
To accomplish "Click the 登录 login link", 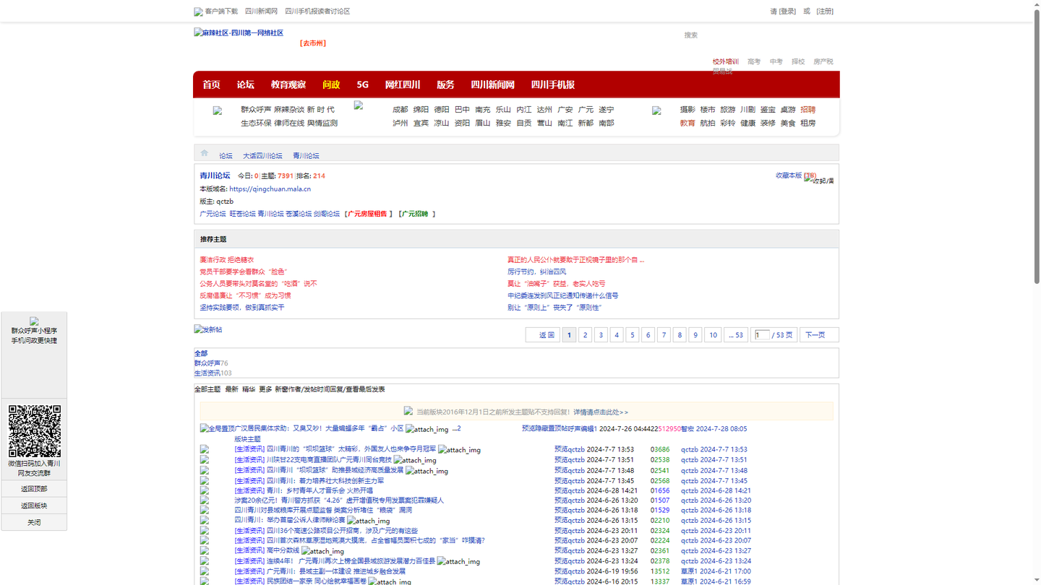I will click(787, 12).
